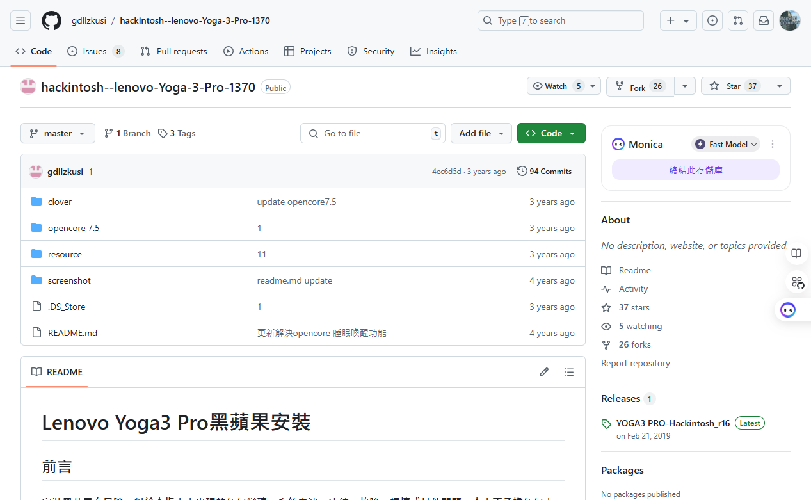This screenshot has width=811, height=500.
Task: Switch to the Insights tab
Action: pyautogui.click(x=434, y=51)
